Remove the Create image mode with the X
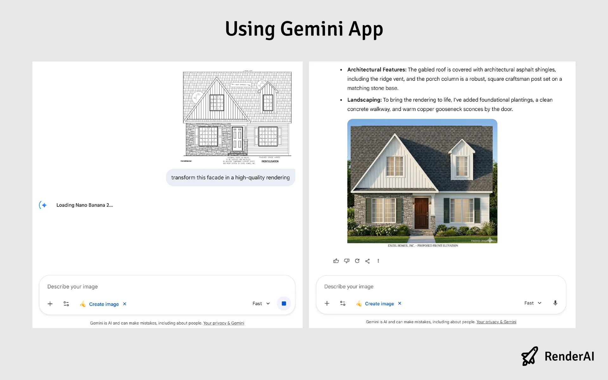The image size is (608, 380). (124, 304)
